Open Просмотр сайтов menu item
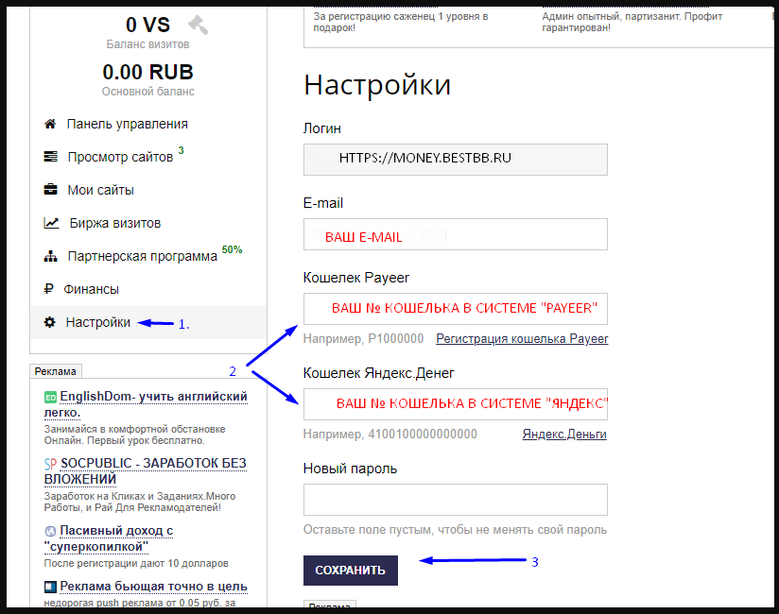This screenshot has width=779, height=614. (120, 157)
